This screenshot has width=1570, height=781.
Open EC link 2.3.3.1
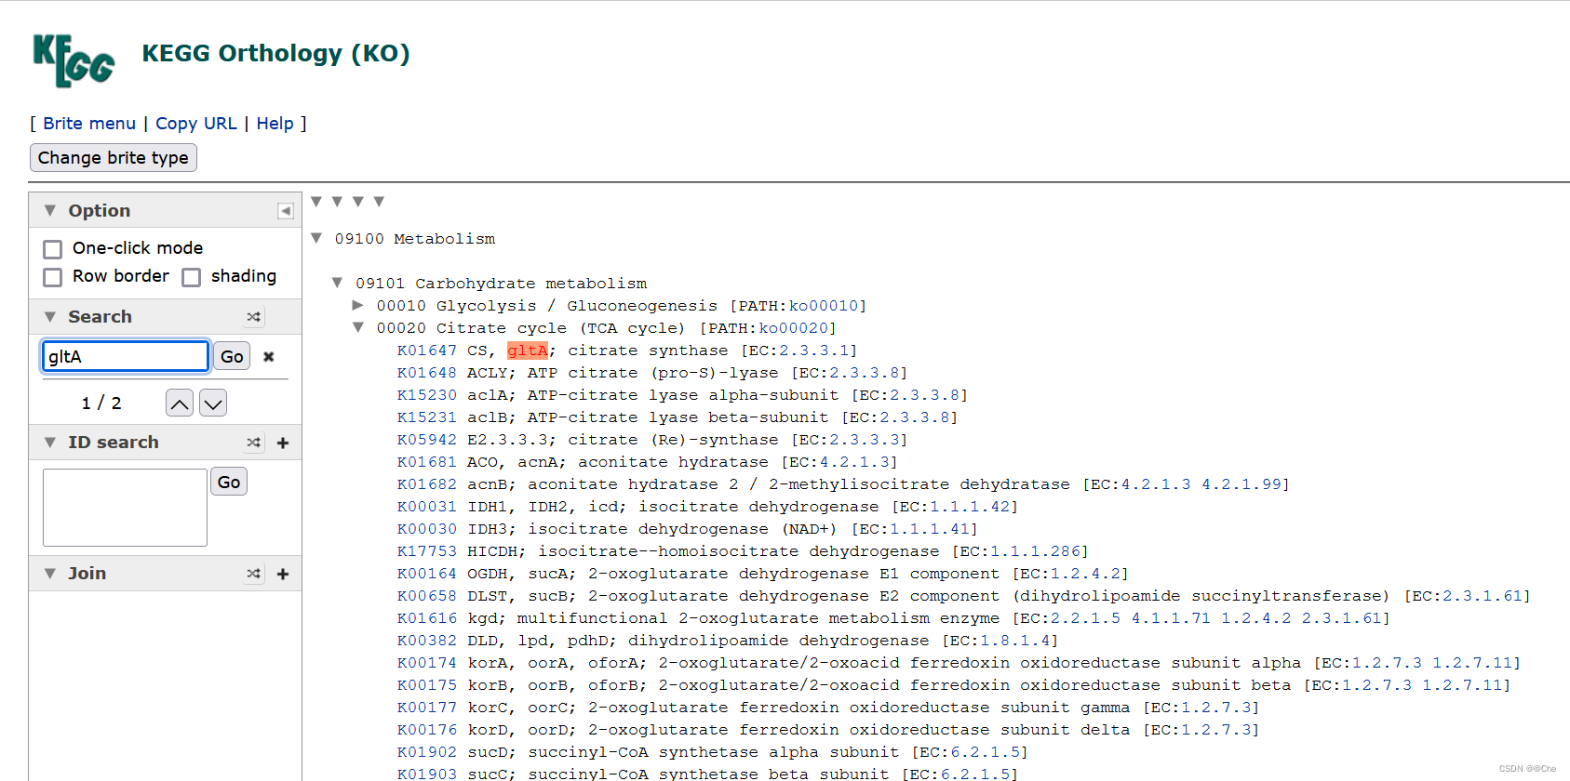tap(814, 351)
